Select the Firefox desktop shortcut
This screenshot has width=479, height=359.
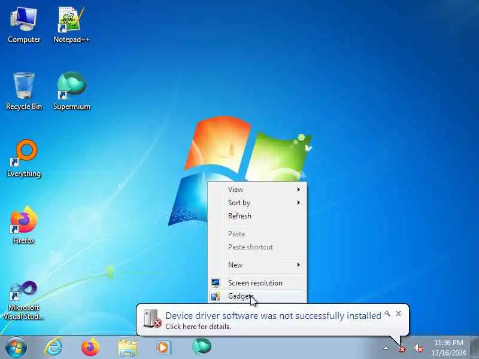click(24, 226)
